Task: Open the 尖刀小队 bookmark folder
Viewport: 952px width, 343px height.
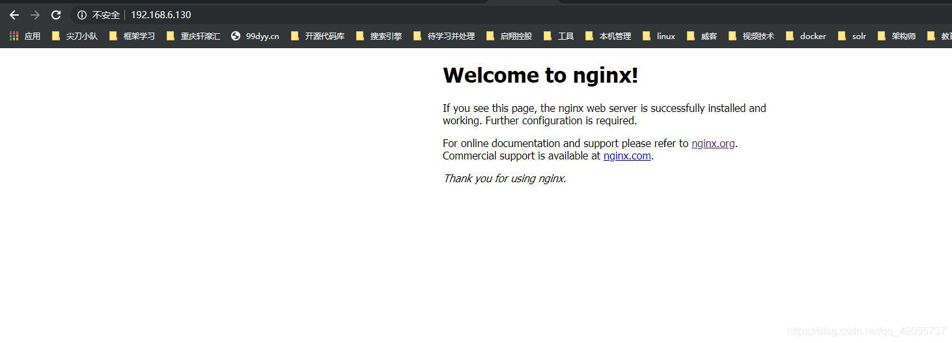Action: [x=75, y=36]
